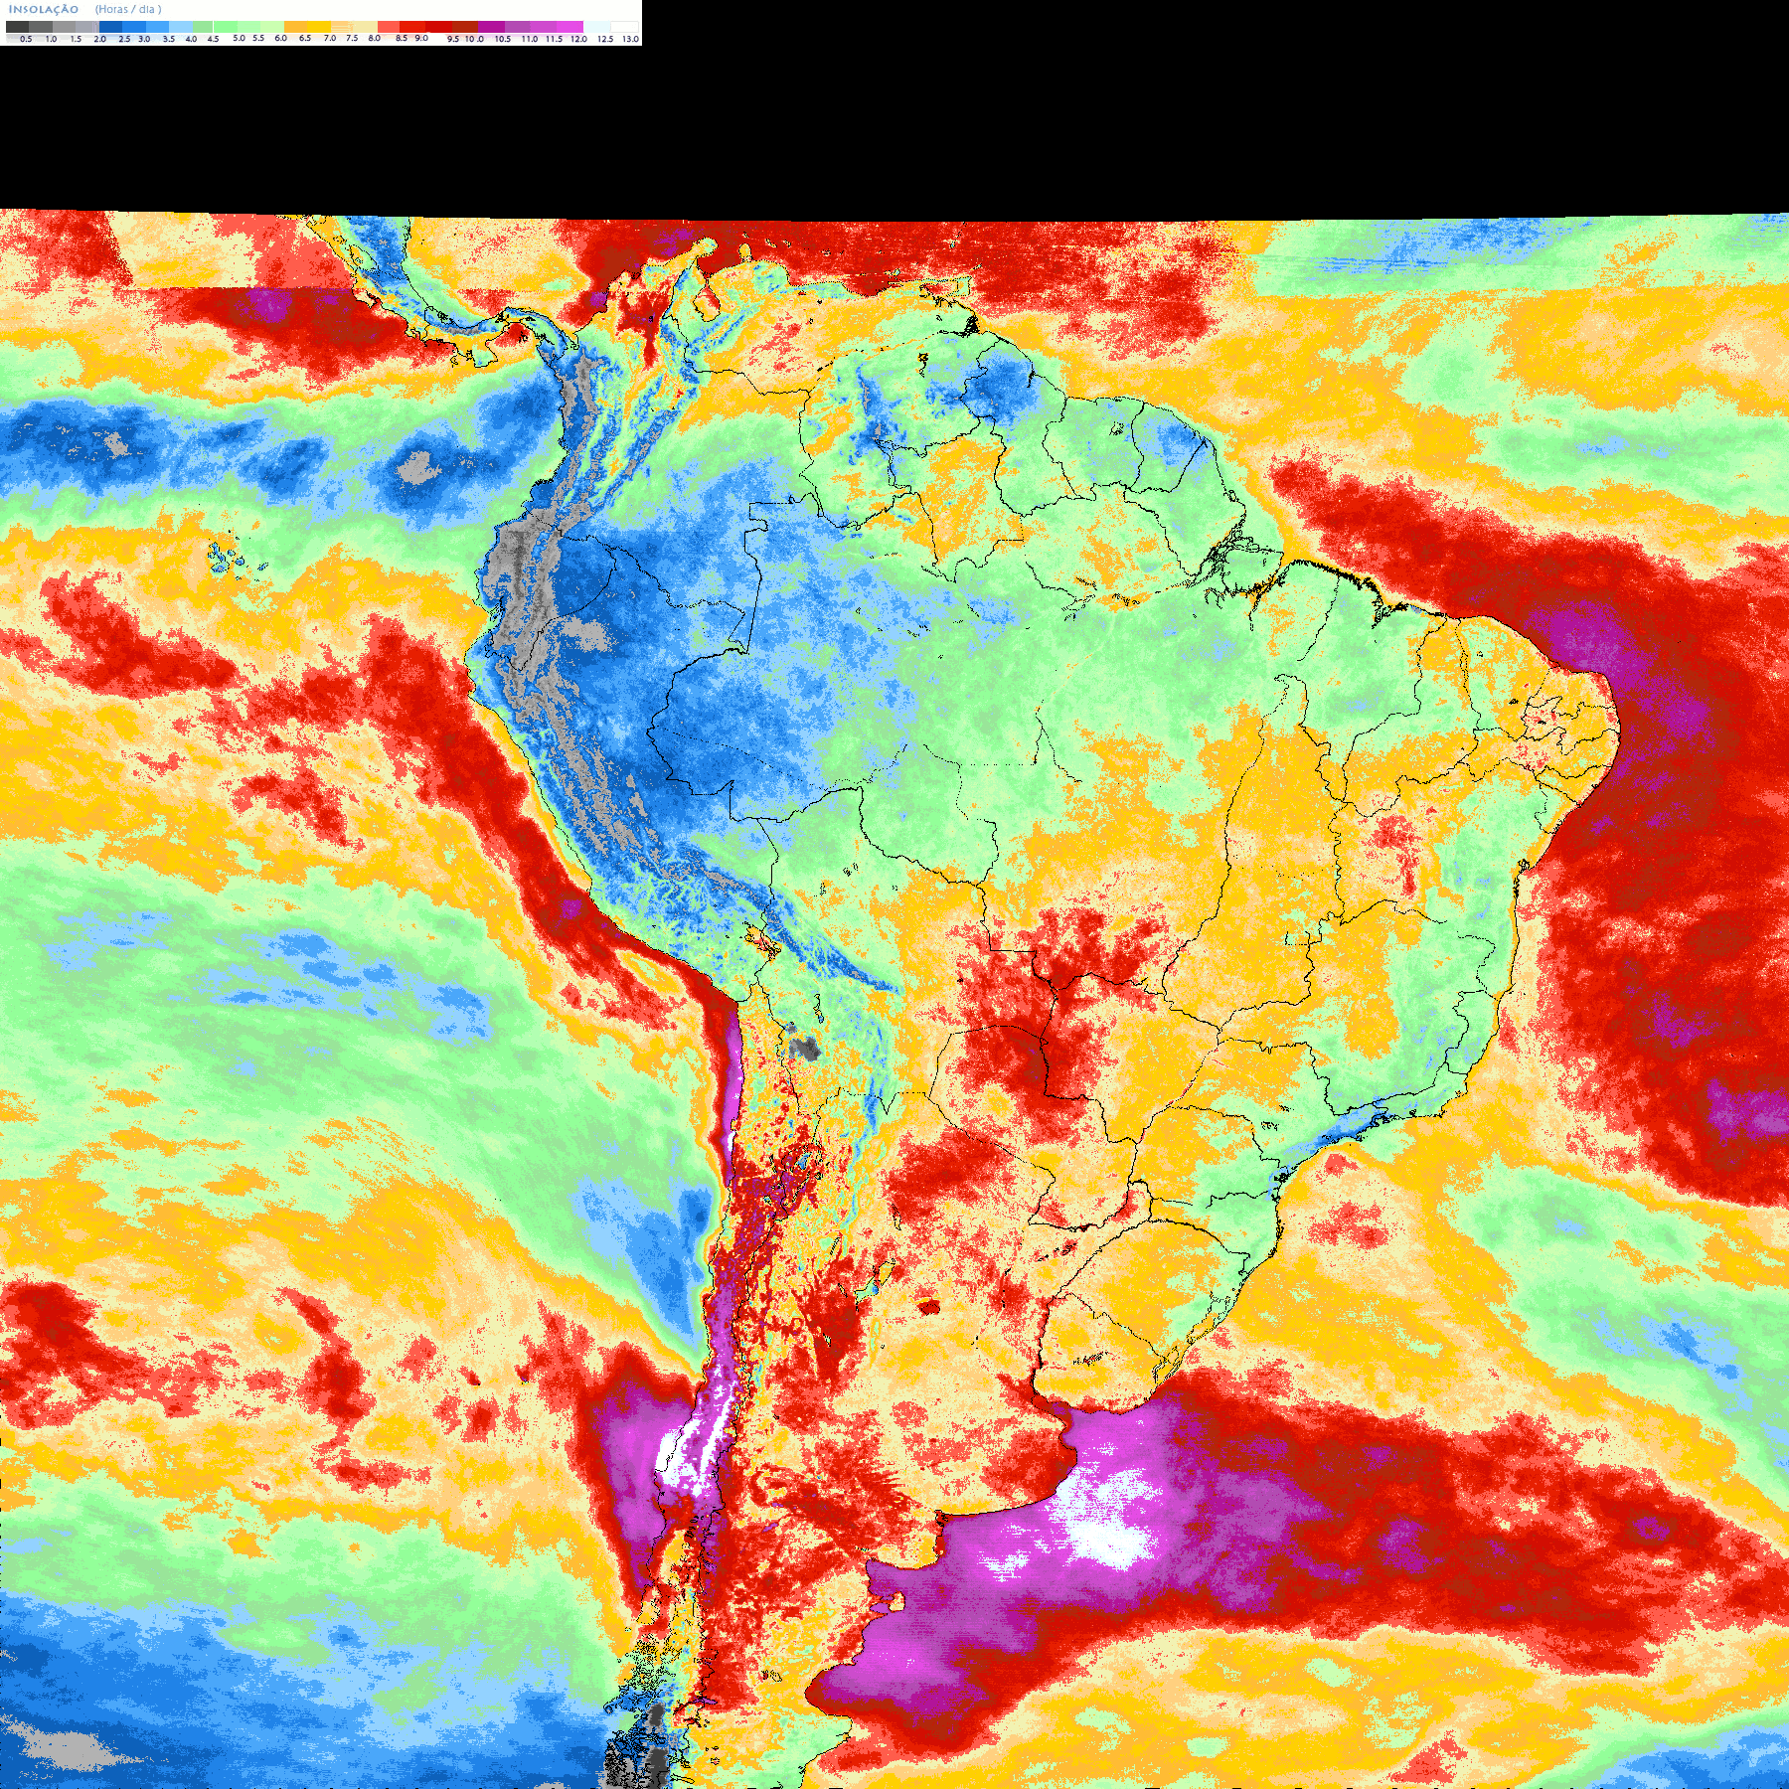Click the '3.5' legend value

pos(169,39)
